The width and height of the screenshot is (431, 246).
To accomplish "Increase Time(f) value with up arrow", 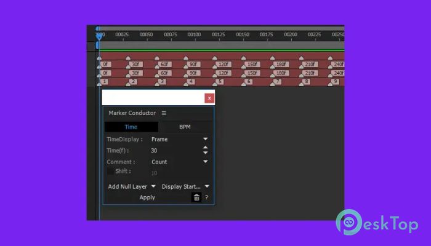I will [x=205, y=148].
